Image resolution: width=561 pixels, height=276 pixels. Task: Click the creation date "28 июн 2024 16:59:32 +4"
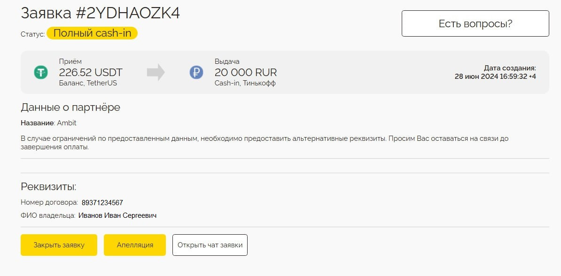point(495,76)
